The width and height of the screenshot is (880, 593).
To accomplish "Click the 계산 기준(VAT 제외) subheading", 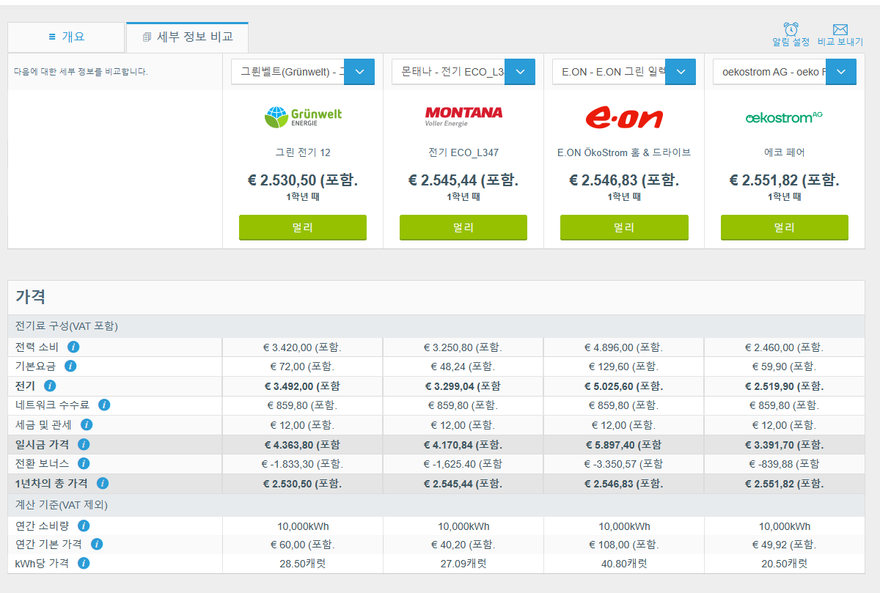I will [x=62, y=505].
